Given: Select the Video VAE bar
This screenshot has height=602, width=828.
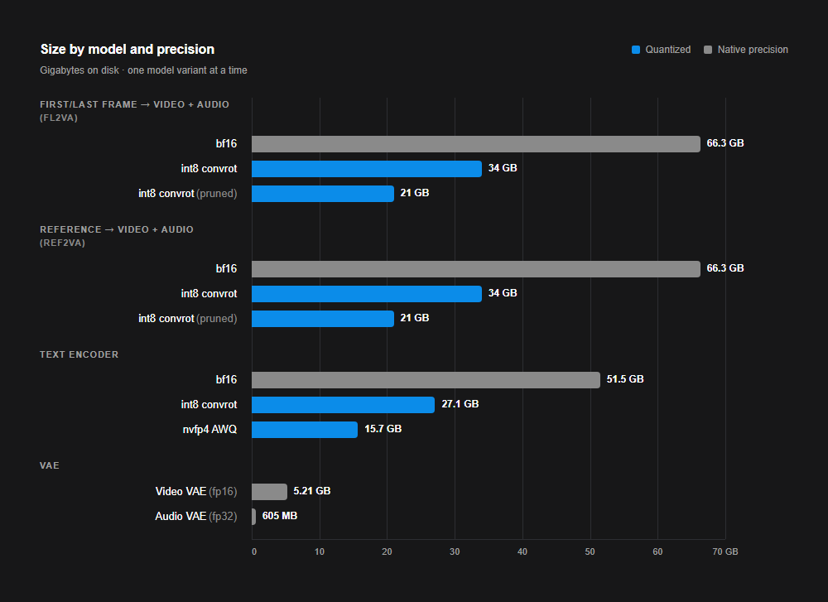Looking at the screenshot, I should point(269,492).
